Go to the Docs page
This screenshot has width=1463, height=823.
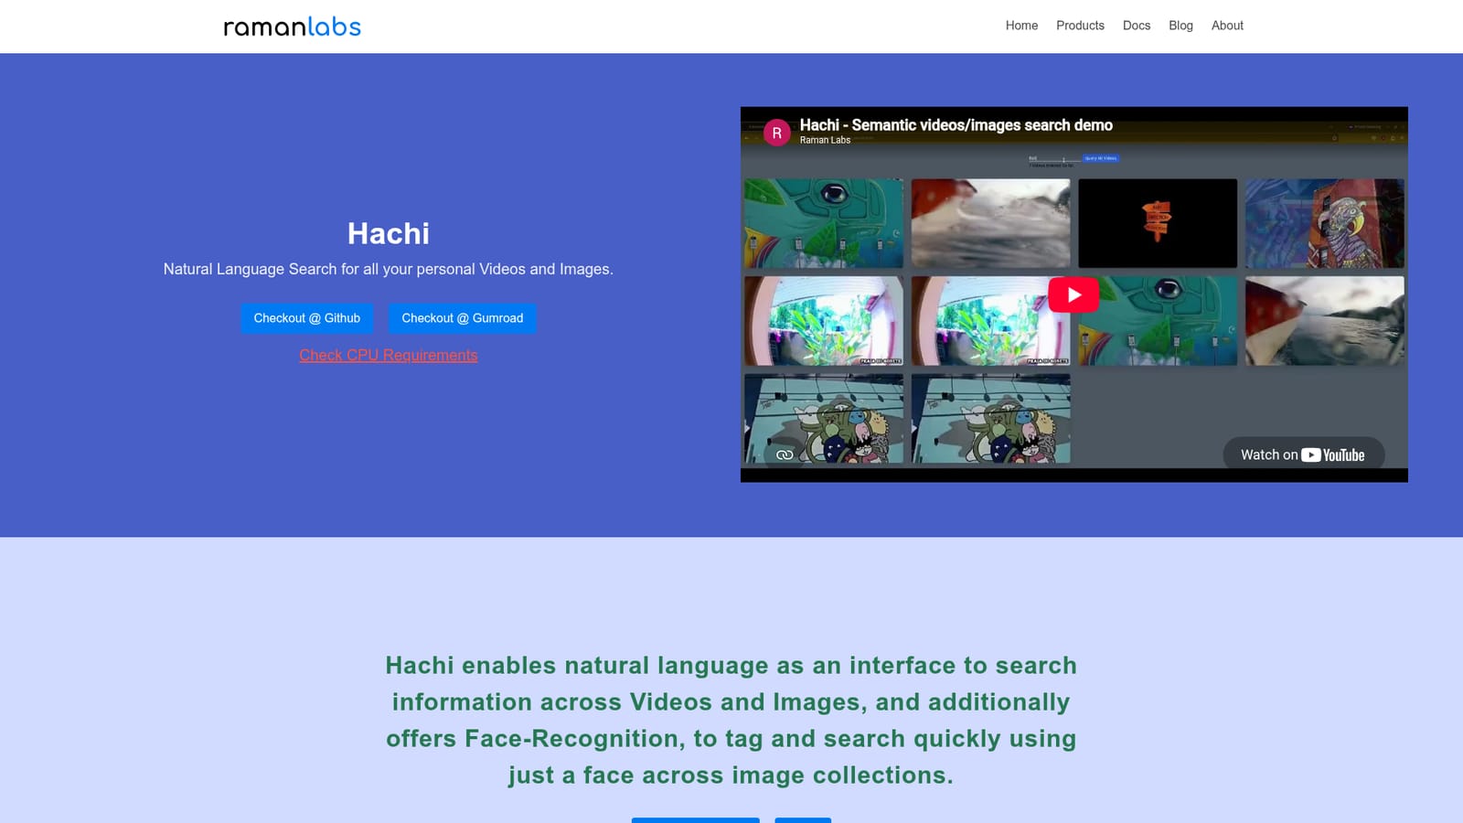click(x=1137, y=26)
